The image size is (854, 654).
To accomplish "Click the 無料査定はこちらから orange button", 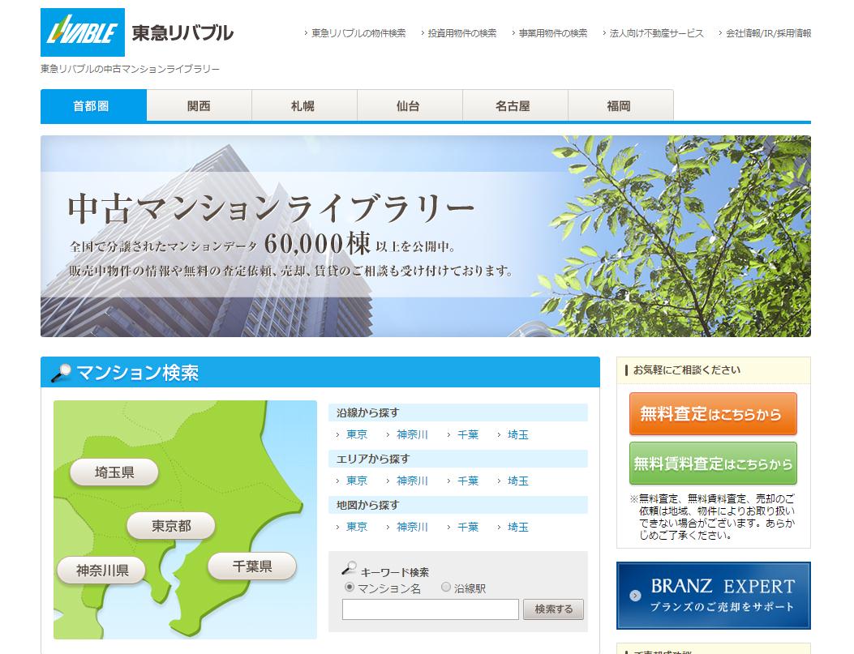I will click(713, 413).
